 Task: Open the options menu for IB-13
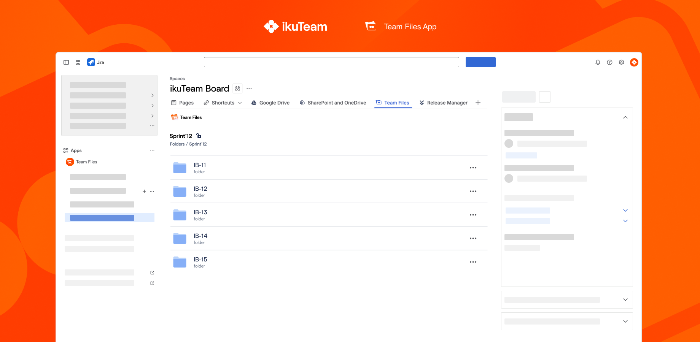473,215
